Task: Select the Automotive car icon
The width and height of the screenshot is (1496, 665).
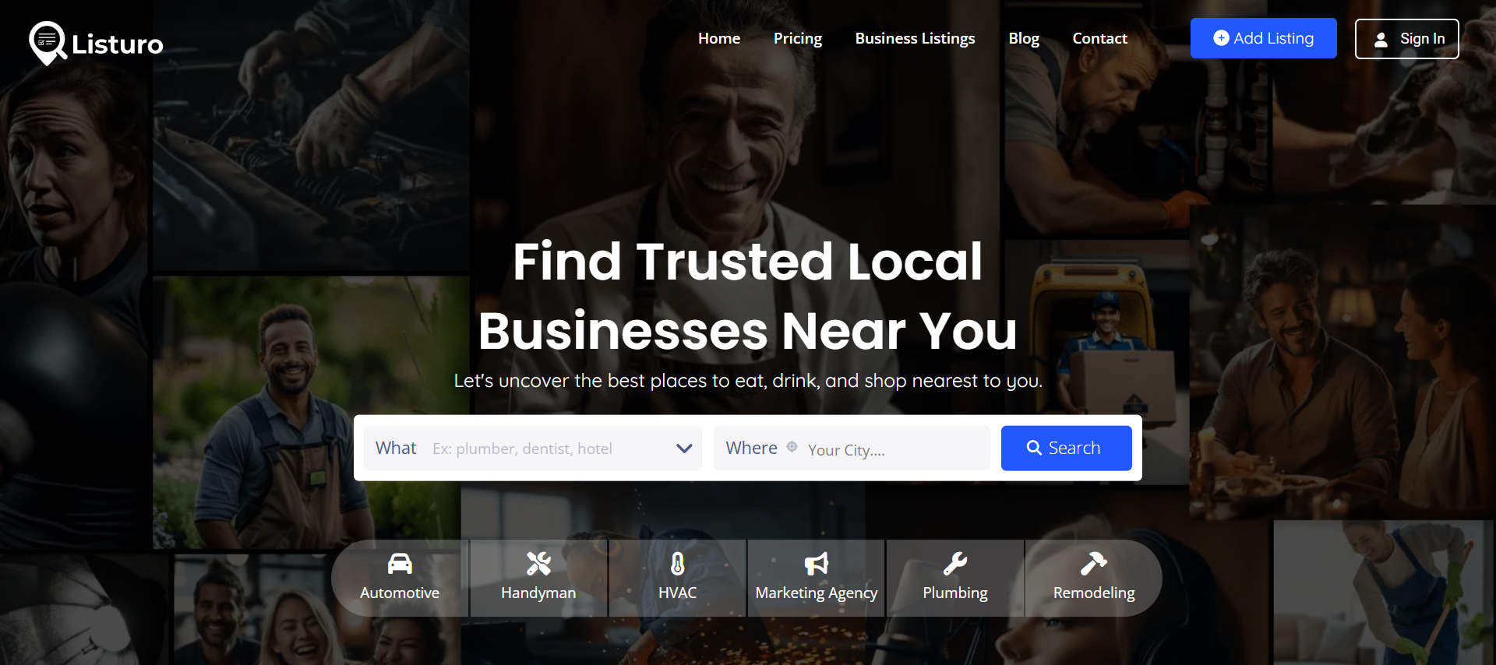Action: coord(400,563)
